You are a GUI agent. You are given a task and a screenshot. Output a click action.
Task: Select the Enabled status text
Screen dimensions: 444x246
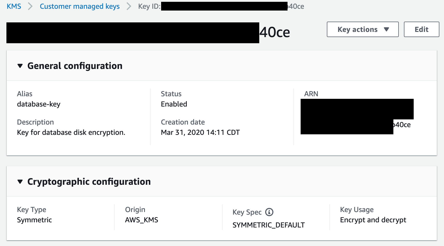tap(174, 104)
